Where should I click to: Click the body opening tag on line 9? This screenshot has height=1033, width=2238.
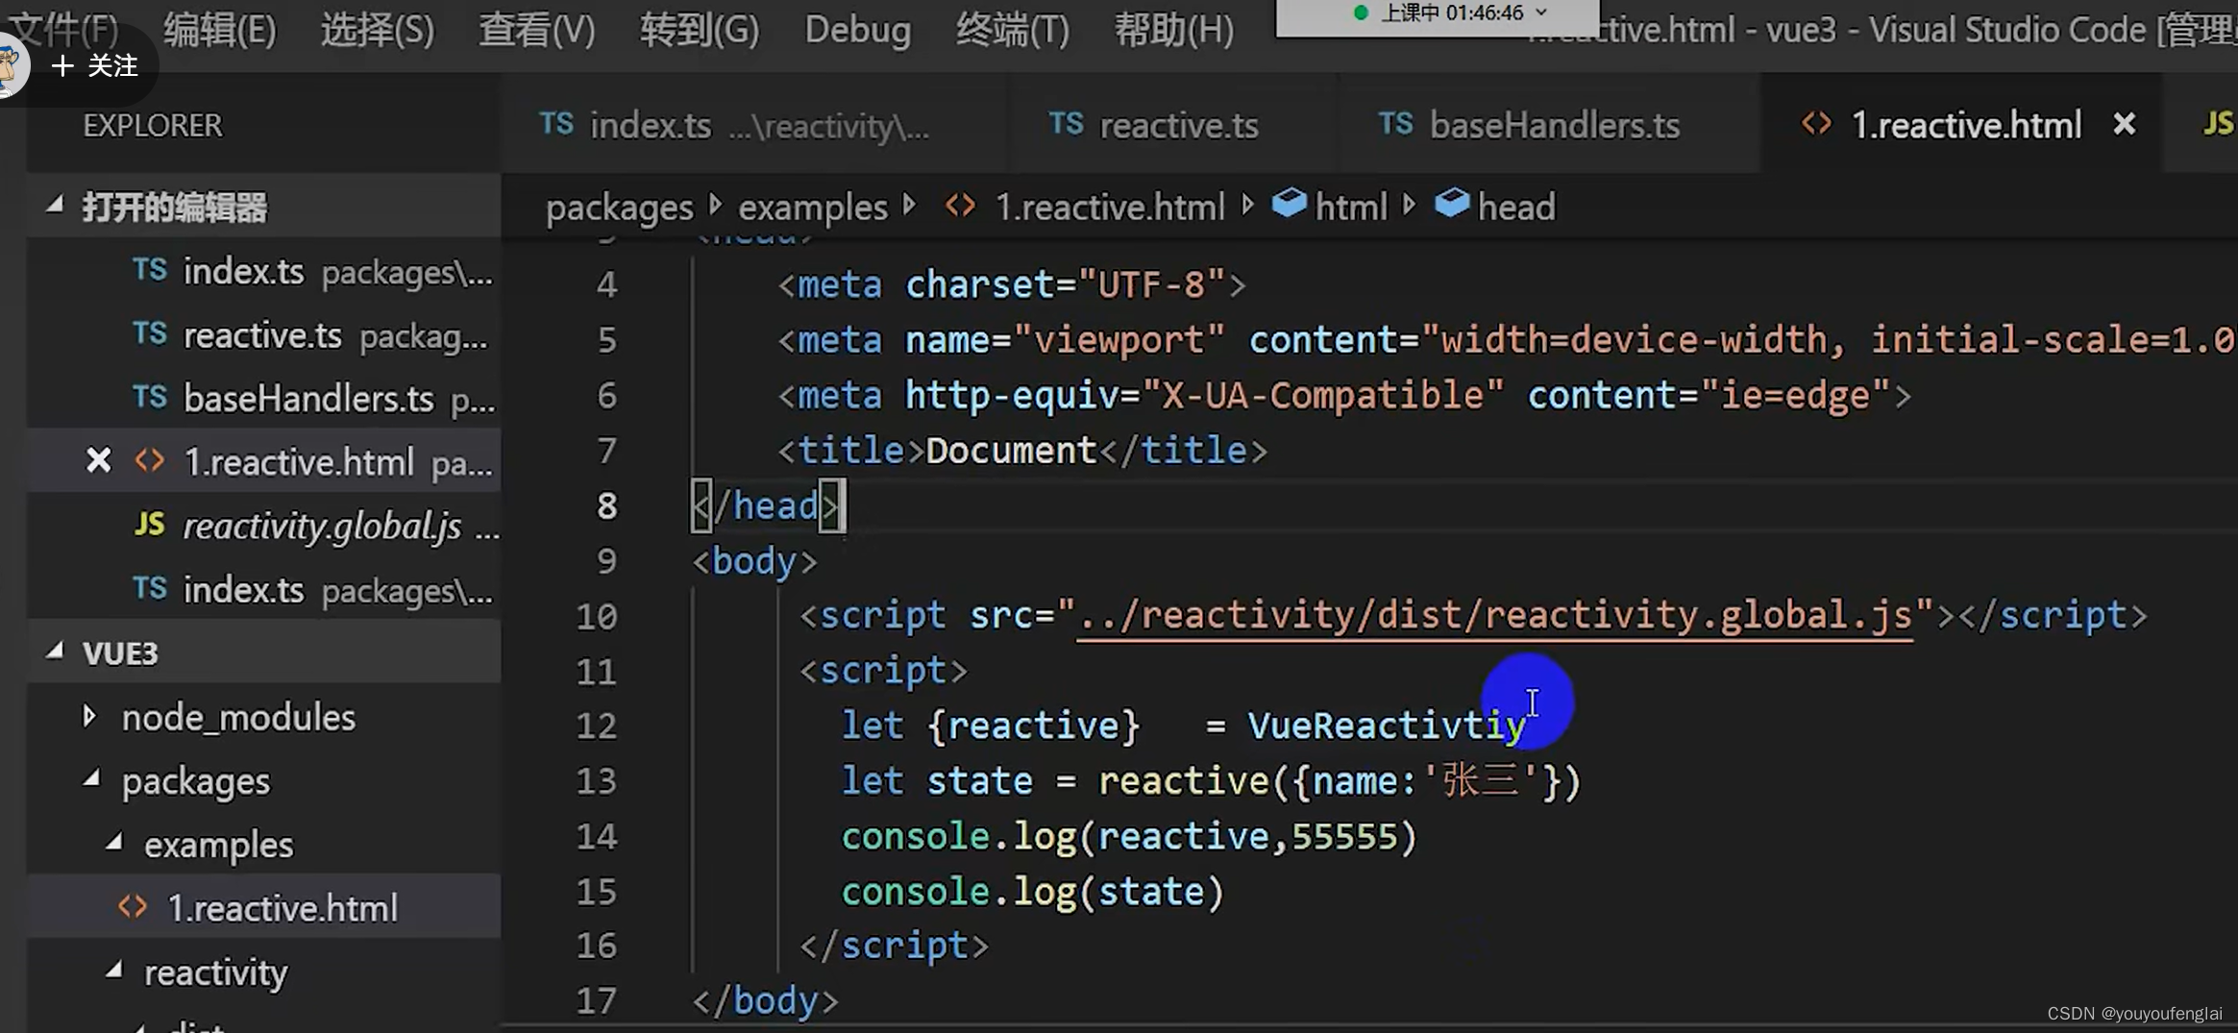pos(754,561)
